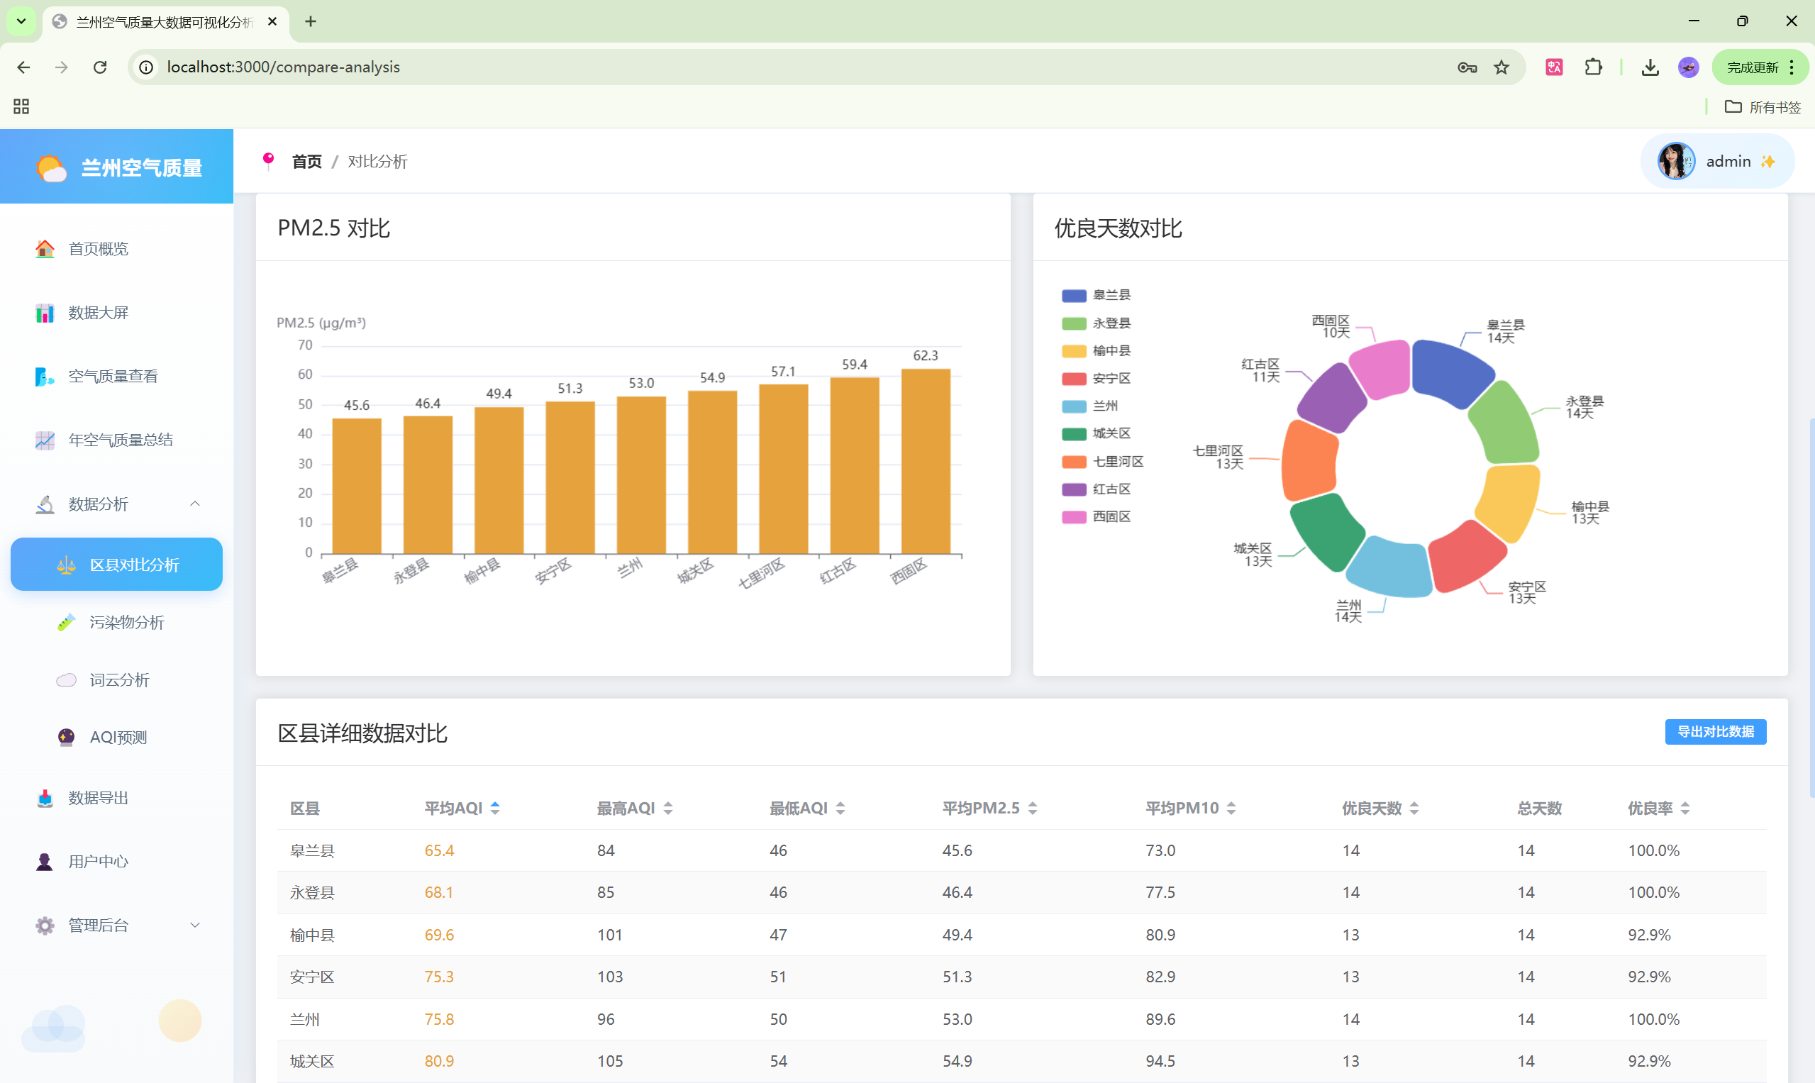1815x1083 pixels.
Task: Click the AQI预测 crystal-ball icon
Action: [67, 737]
